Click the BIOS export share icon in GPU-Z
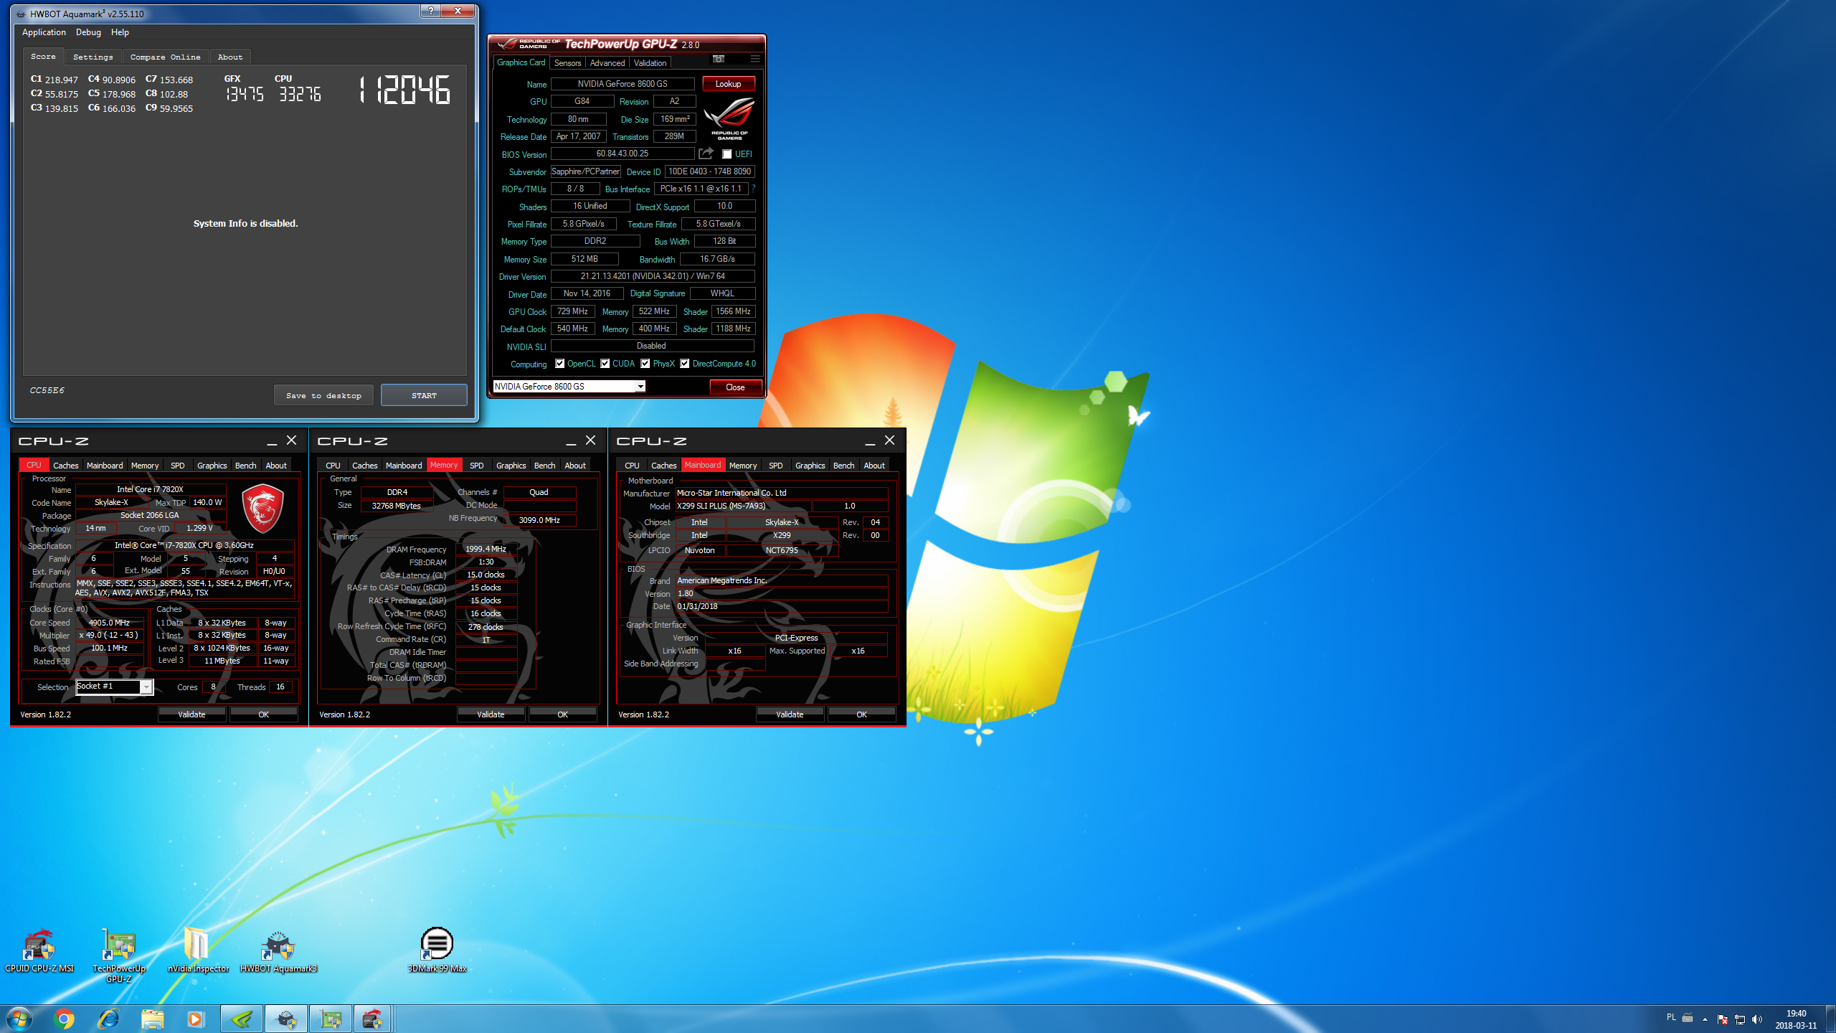This screenshot has height=1033, width=1836. [706, 154]
